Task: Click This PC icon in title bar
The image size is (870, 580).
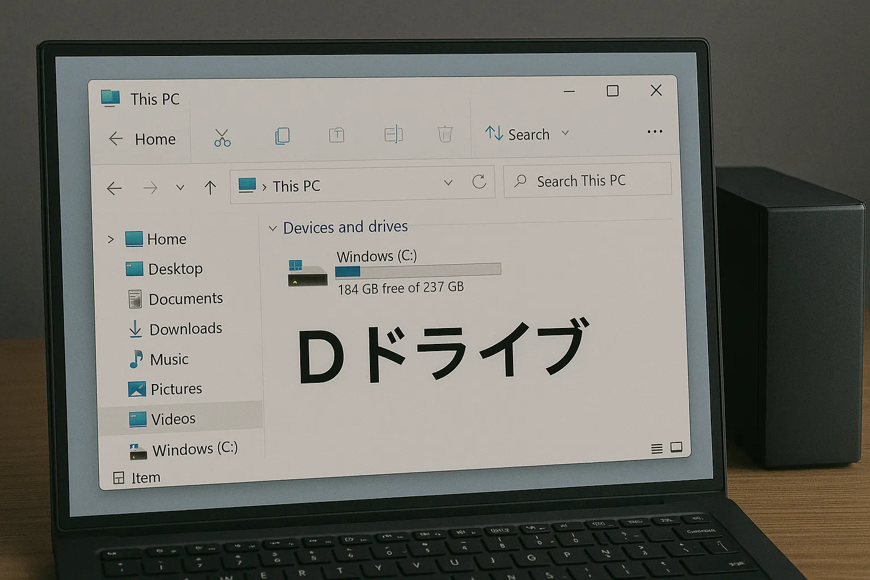Action: (110, 99)
